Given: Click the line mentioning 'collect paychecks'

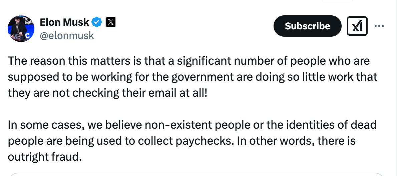Looking at the screenshot, I should (x=182, y=141).
